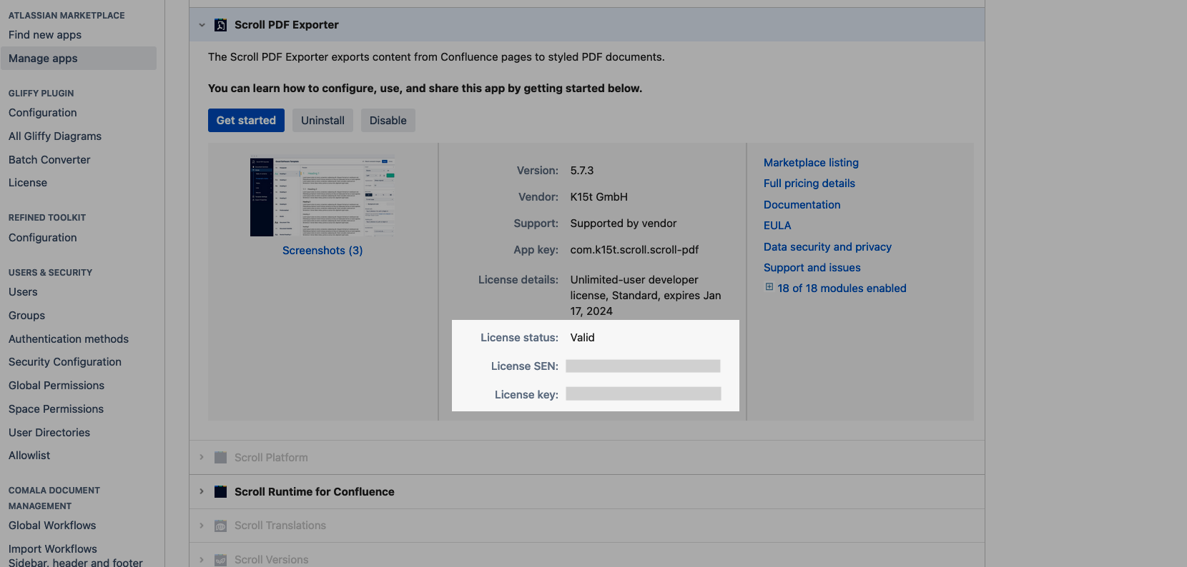Go to Find new apps

pyautogui.click(x=45, y=35)
